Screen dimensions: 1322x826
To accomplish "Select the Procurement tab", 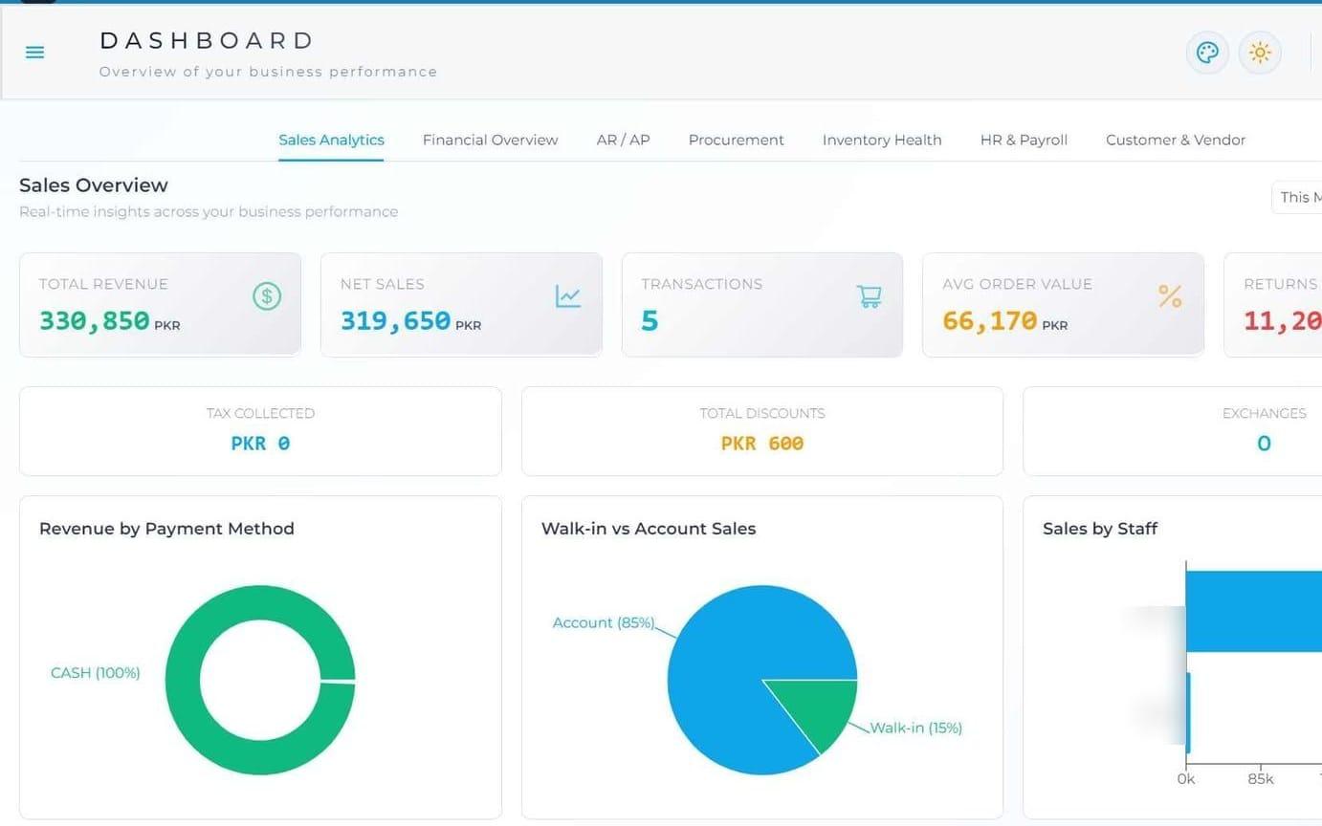I will coord(736,140).
